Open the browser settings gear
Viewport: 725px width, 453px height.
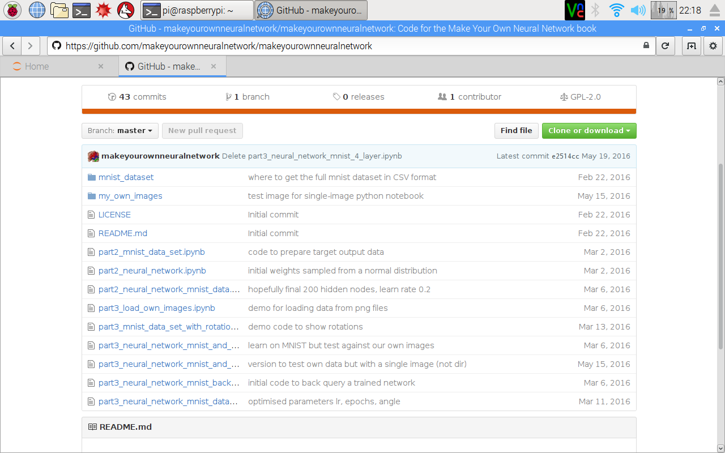tap(713, 46)
